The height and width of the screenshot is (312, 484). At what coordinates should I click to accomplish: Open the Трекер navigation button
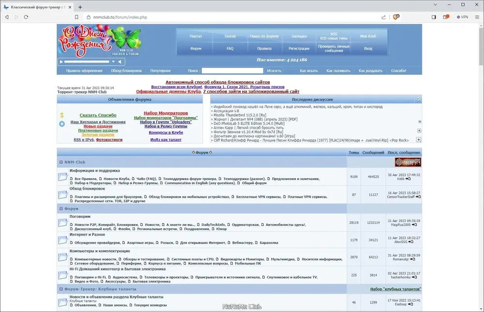[230, 36]
